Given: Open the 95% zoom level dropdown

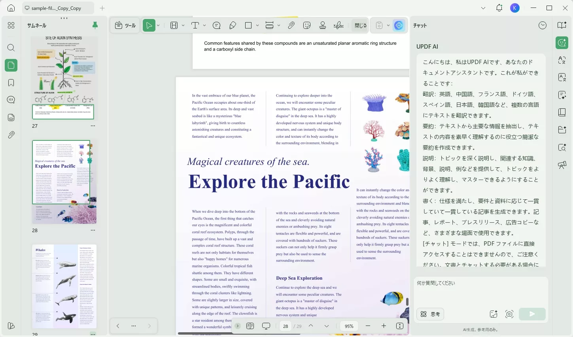Looking at the screenshot, I should [x=349, y=326].
